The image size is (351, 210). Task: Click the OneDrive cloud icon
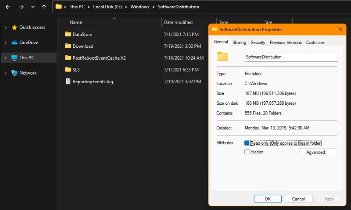point(14,43)
